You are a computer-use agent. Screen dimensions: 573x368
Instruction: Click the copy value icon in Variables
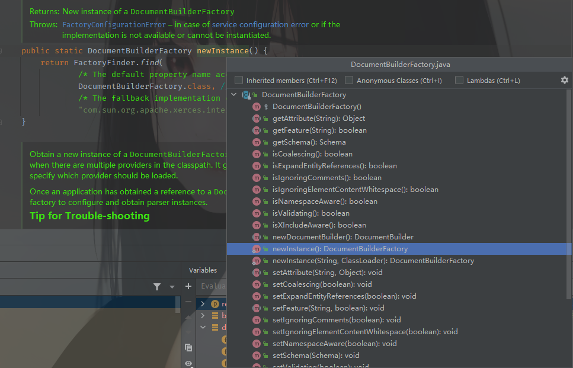click(x=188, y=347)
